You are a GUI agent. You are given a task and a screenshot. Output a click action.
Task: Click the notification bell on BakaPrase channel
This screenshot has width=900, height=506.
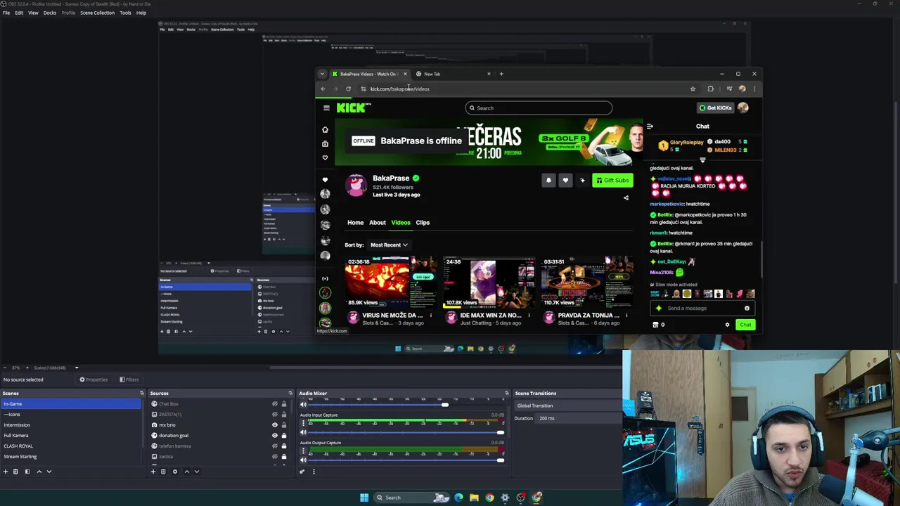[x=548, y=181]
